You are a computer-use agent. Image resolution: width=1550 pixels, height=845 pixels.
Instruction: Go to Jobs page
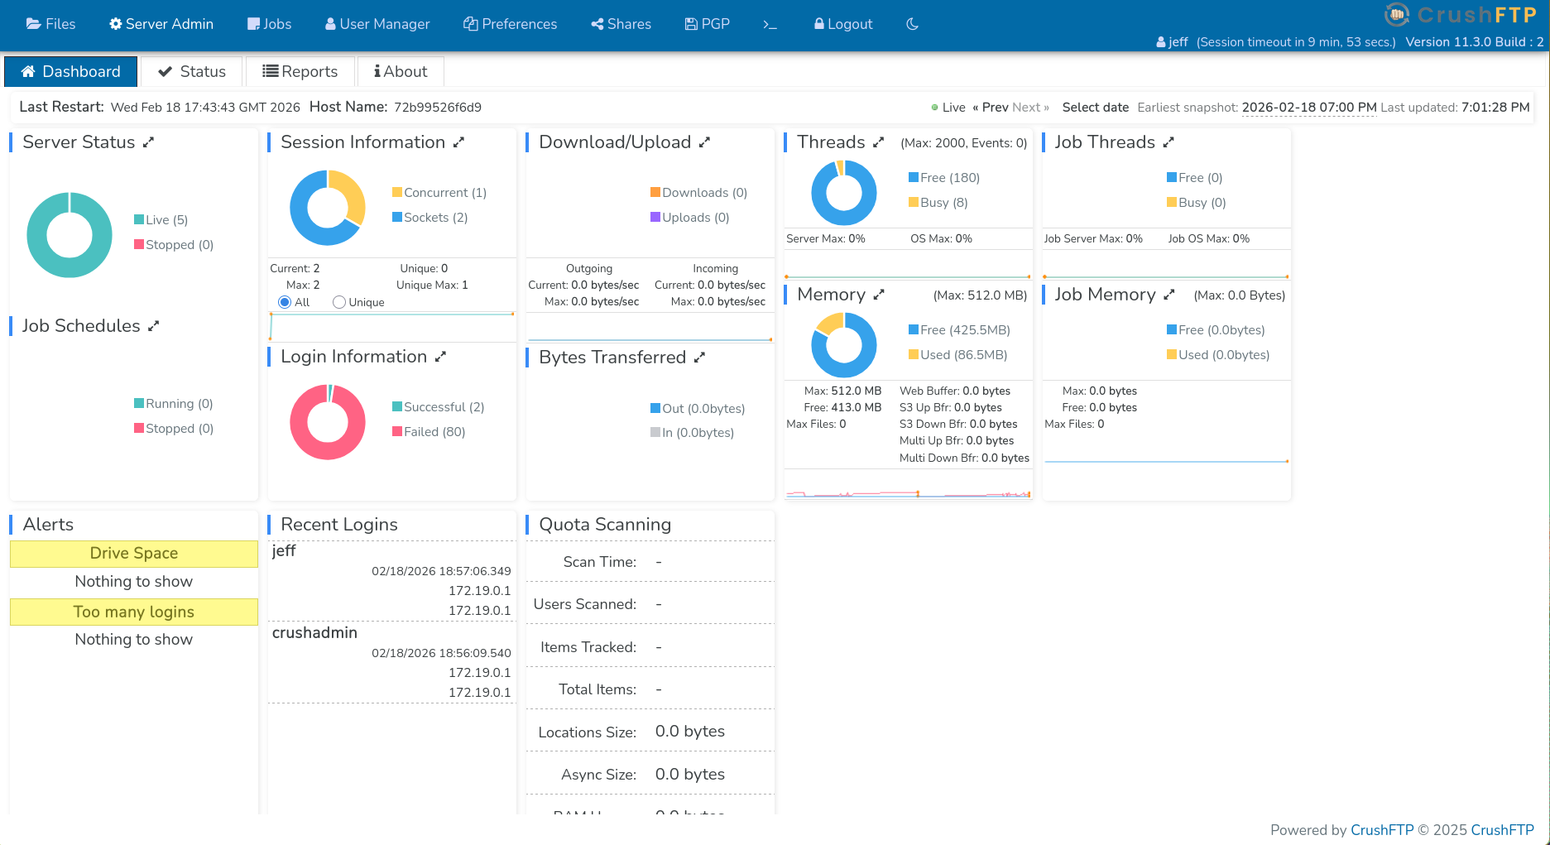tap(269, 24)
